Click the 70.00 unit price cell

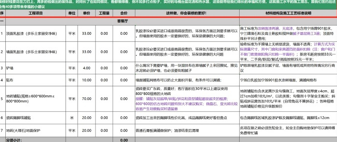pyautogui.click(x=87, y=99)
